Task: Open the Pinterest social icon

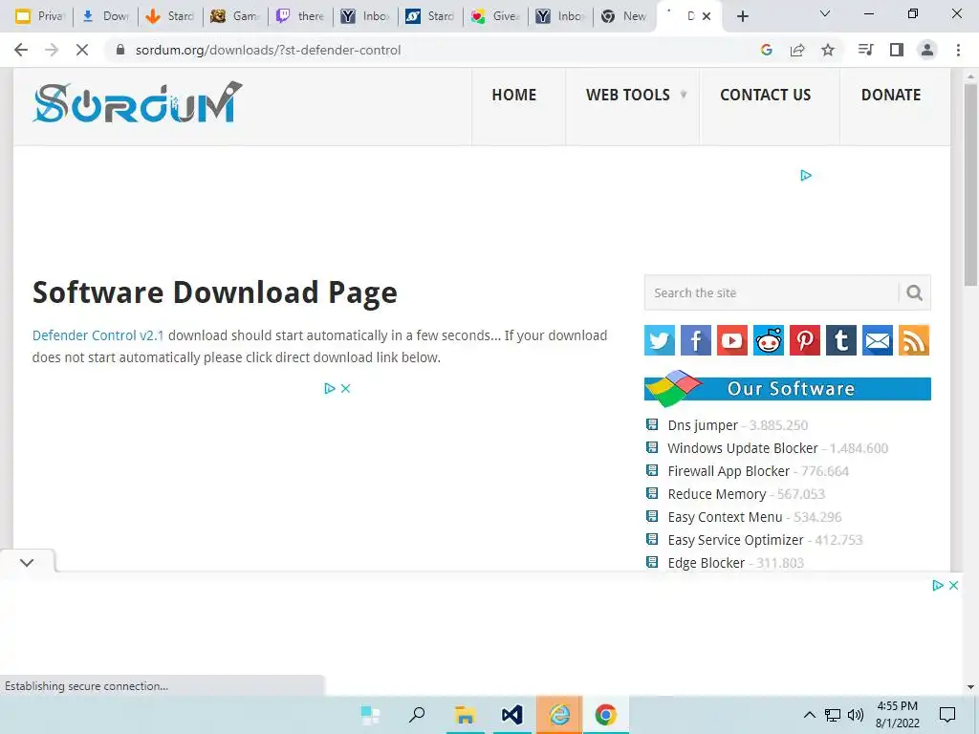Action: click(805, 340)
